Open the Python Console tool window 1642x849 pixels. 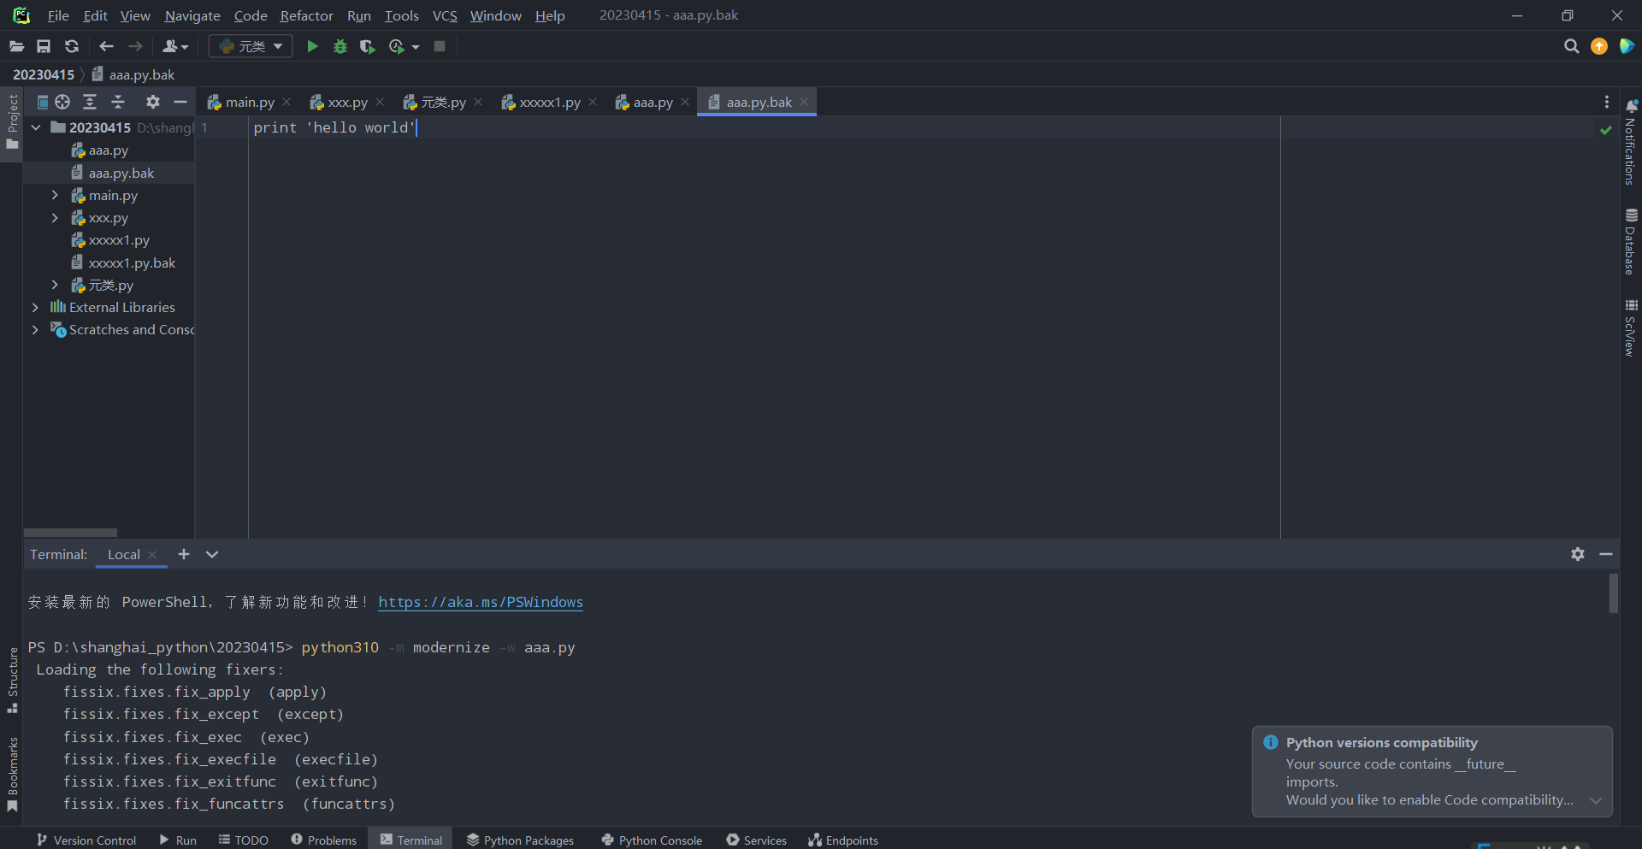pyautogui.click(x=652, y=840)
